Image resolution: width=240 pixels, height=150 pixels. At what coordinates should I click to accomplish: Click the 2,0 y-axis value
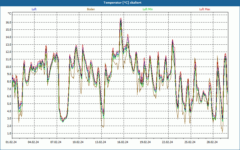point(9,126)
